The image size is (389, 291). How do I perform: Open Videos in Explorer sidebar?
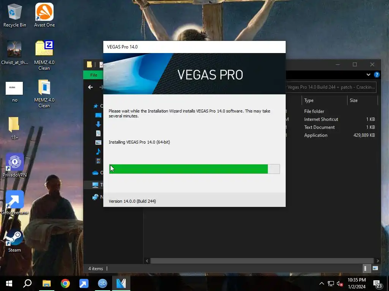[98, 161]
